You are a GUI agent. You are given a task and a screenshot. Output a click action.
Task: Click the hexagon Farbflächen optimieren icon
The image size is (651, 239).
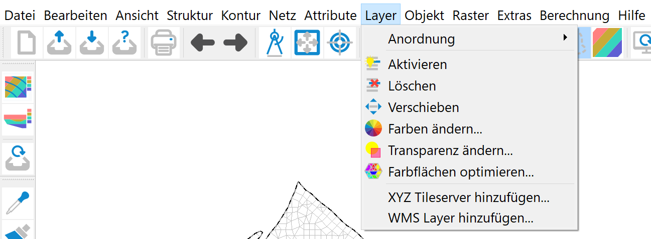point(373,172)
